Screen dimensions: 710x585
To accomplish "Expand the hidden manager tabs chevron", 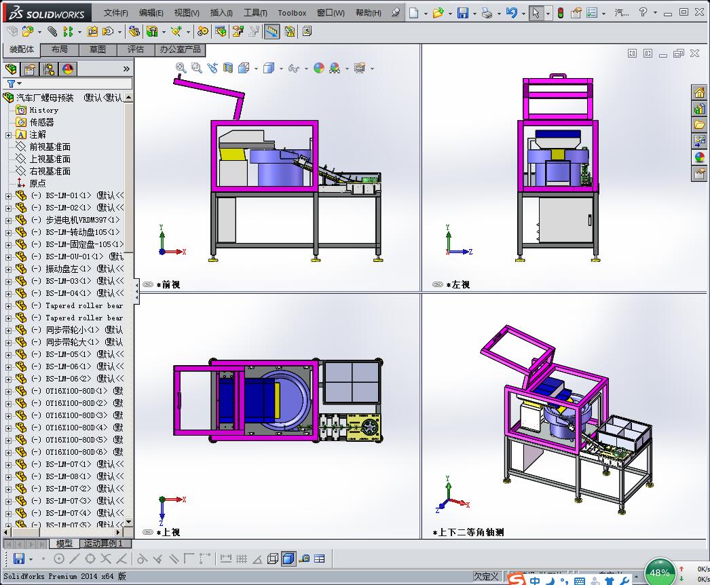I will click(x=126, y=69).
